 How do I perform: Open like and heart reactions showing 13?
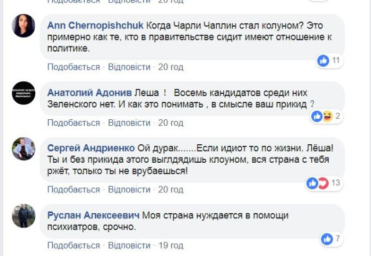tap(318, 184)
